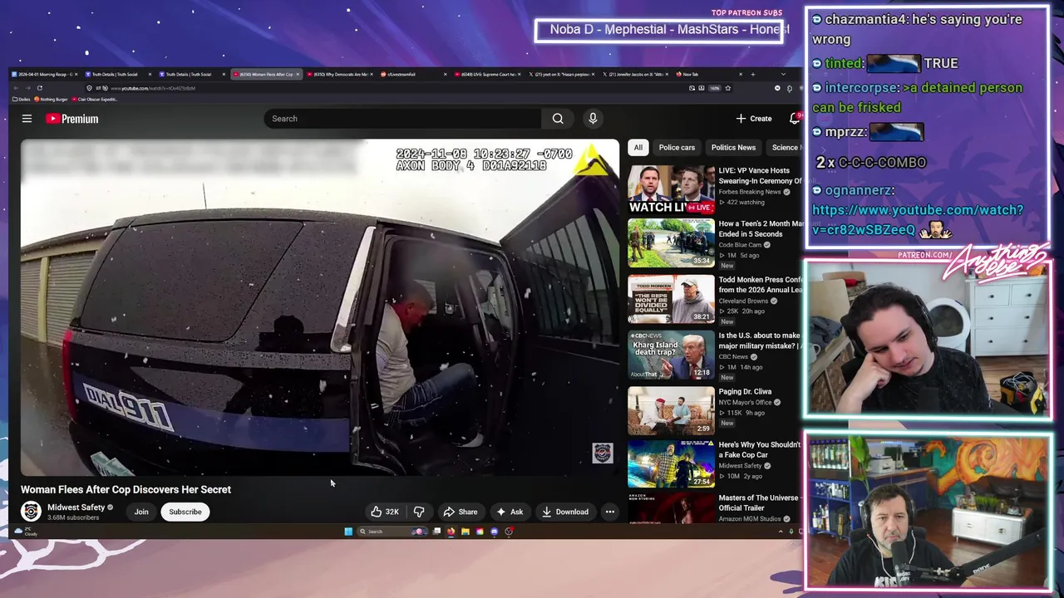Open NYC Mayor's Office channel name
Viewport: 1064px width, 598px height.
pos(745,402)
